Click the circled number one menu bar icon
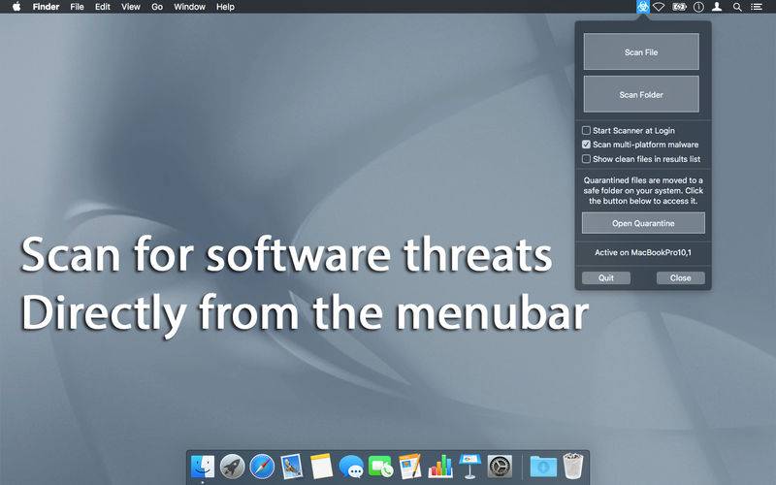The width and height of the screenshot is (776, 485). [698, 7]
